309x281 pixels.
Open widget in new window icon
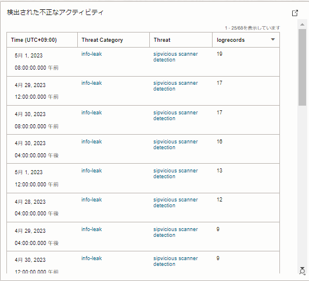[295, 13]
